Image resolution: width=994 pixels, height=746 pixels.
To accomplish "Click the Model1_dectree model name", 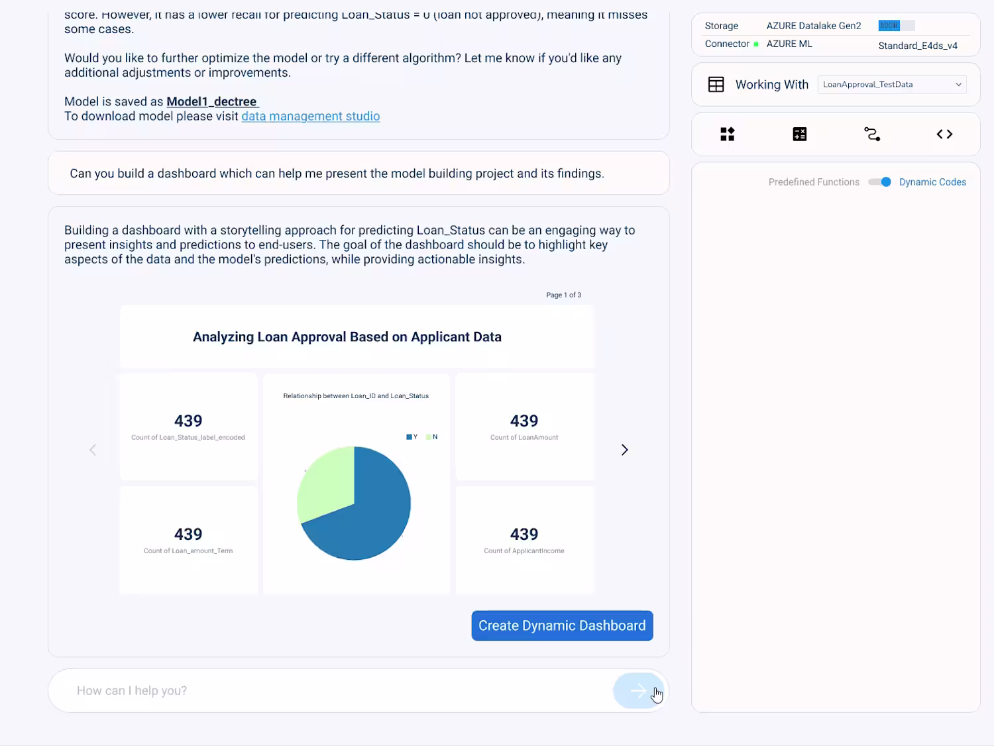I will click(212, 101).
